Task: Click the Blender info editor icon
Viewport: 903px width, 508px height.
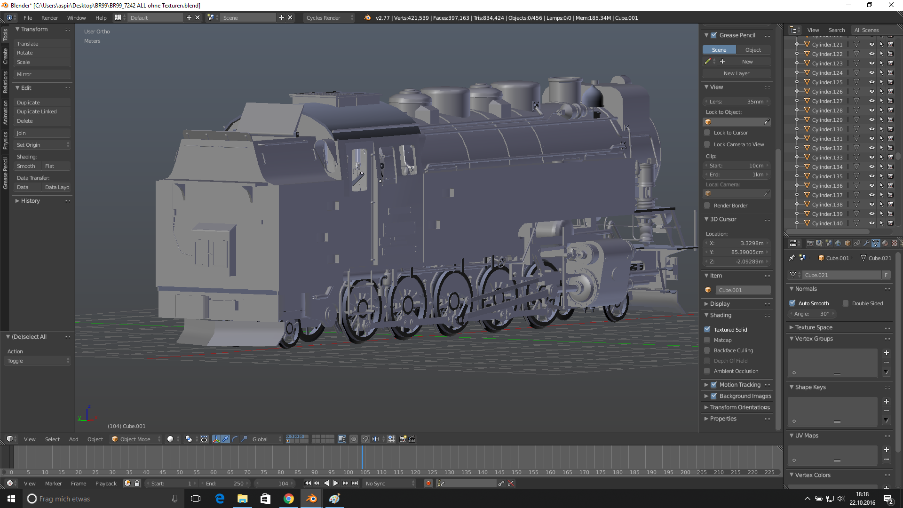Action: (x=9, y=17)
